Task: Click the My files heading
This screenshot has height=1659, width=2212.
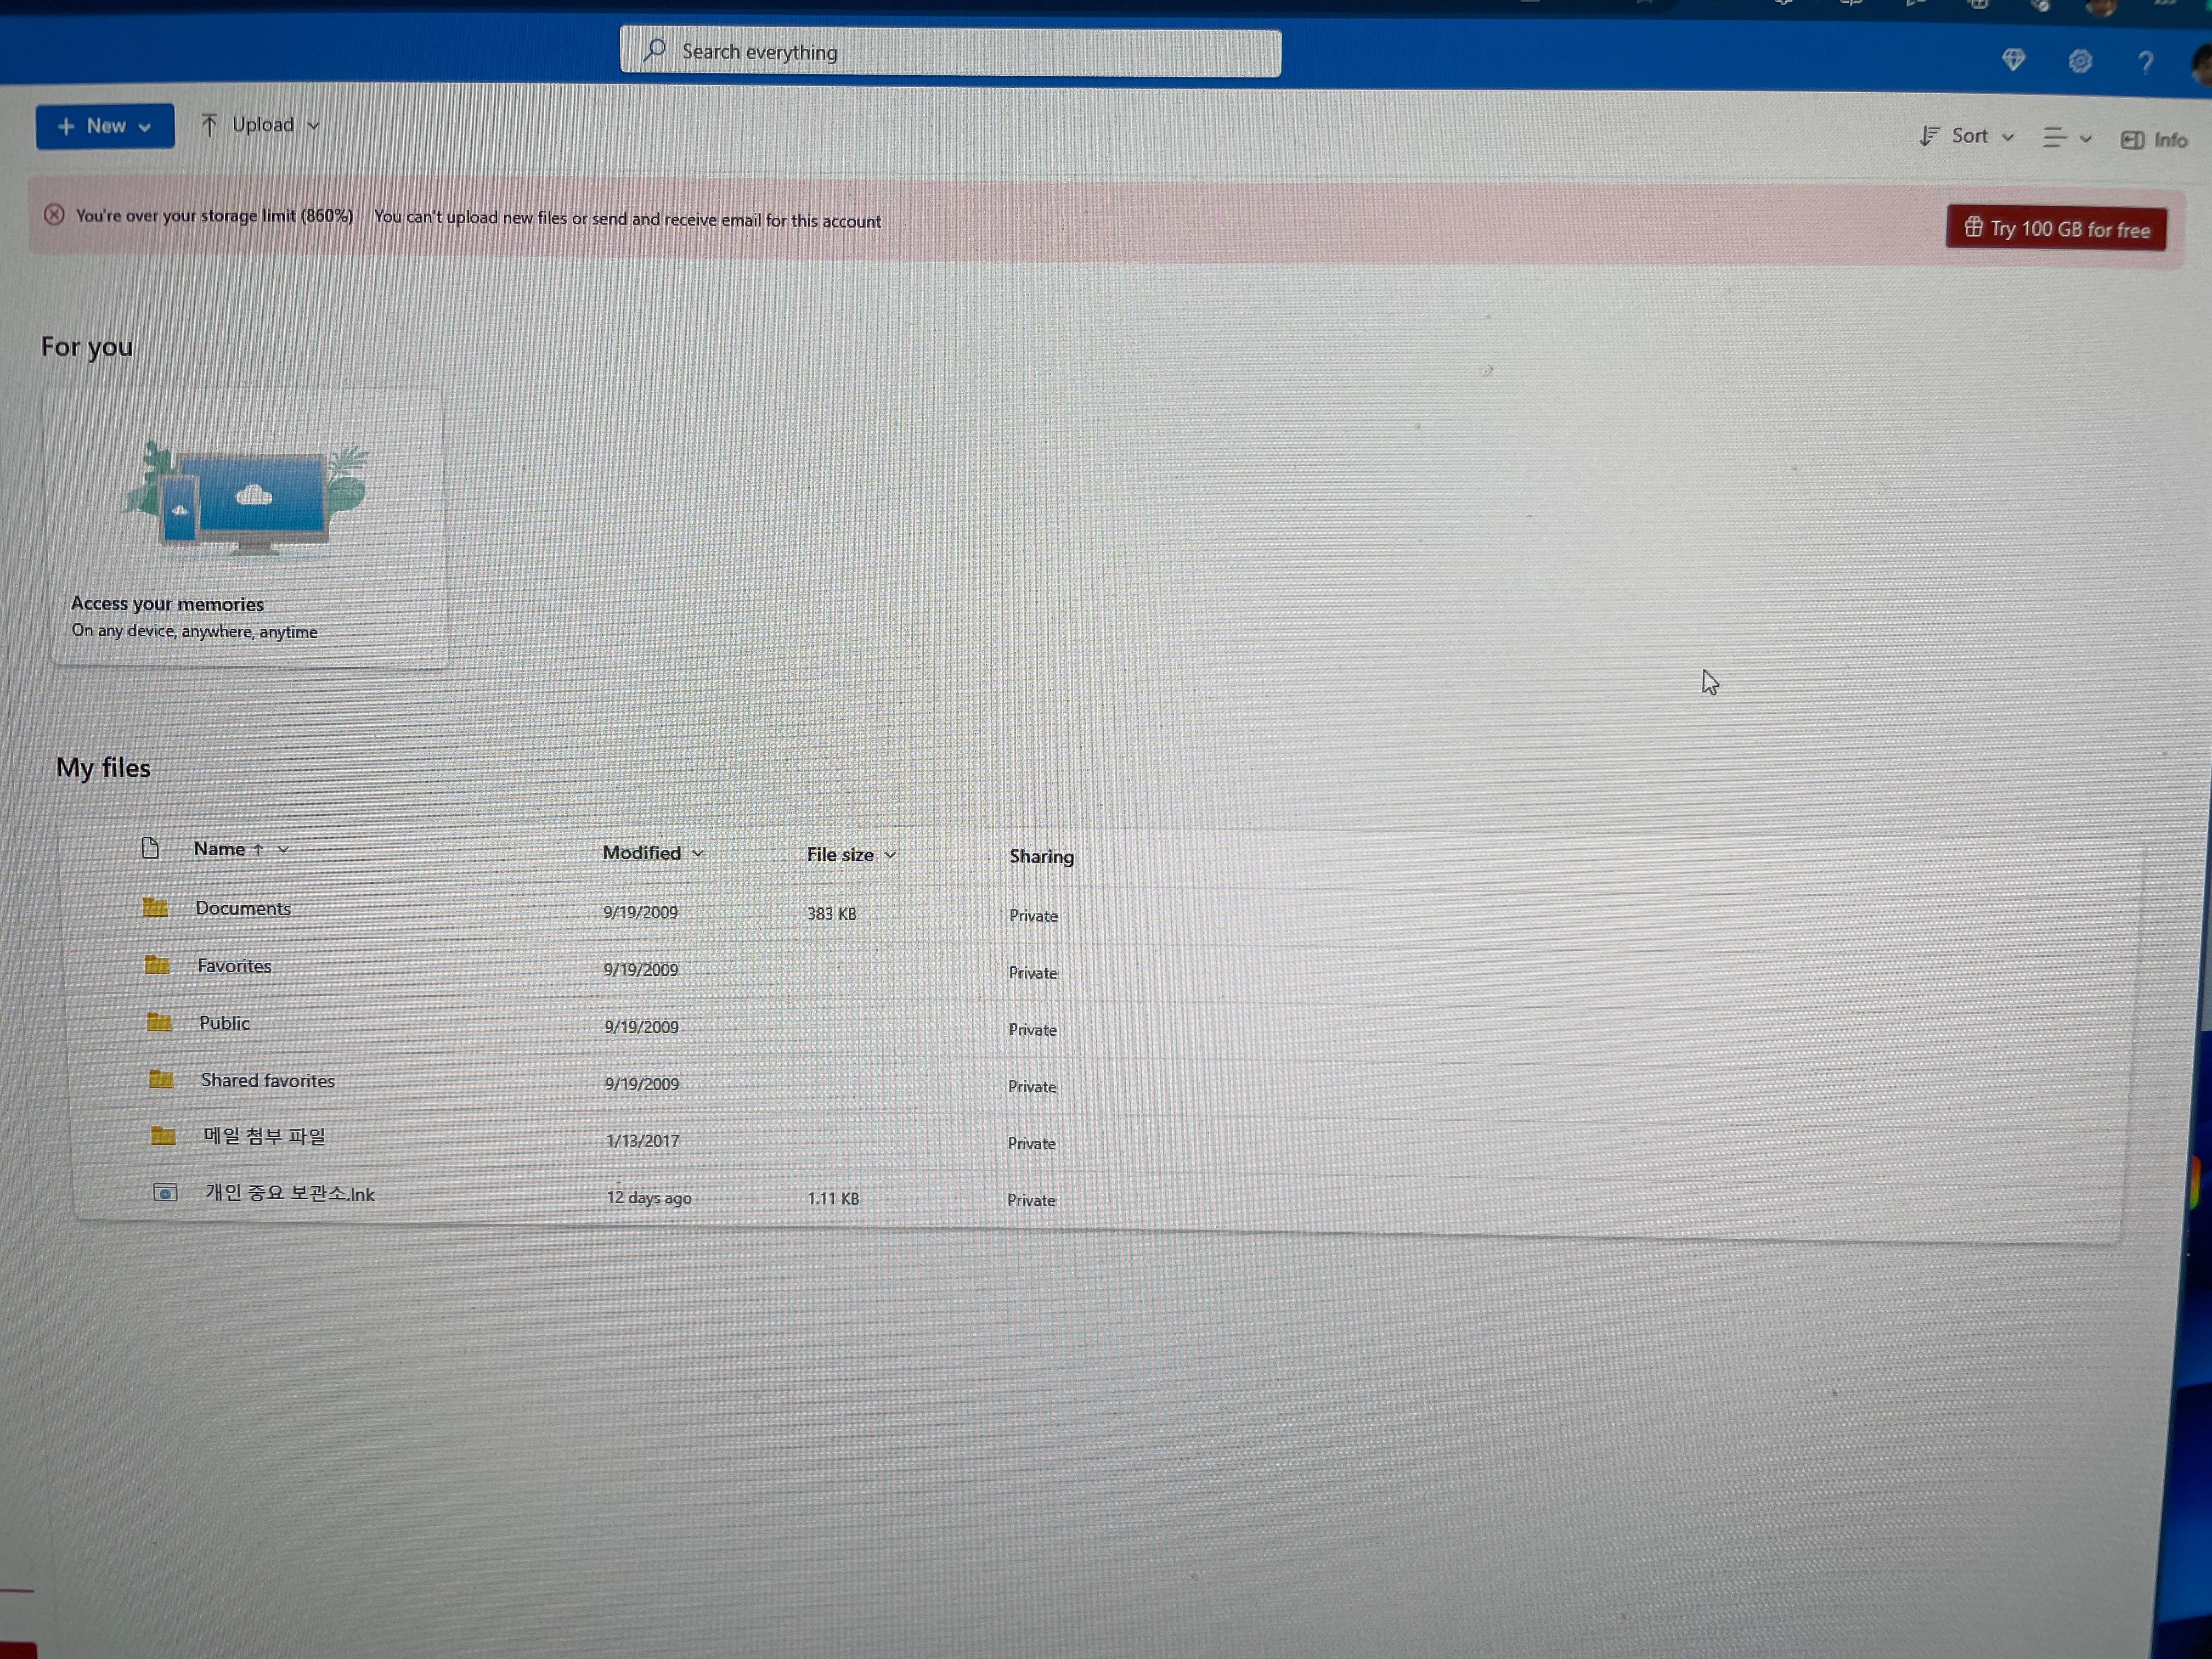Action: [103, 768]
